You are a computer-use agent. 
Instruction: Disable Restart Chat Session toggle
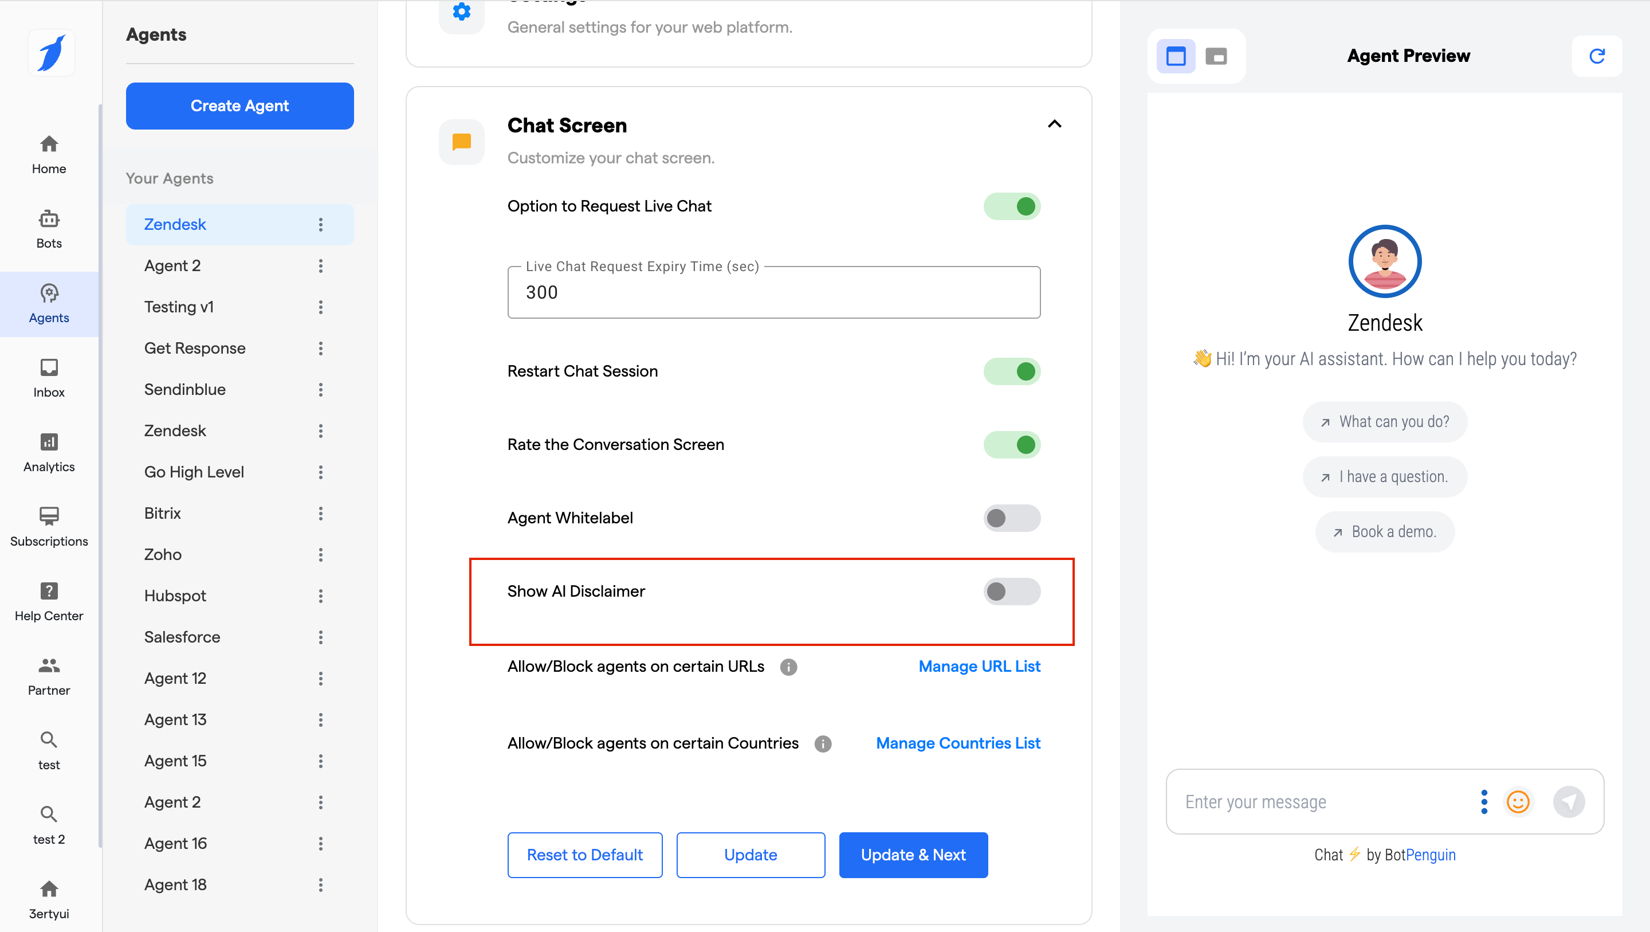point(1011,371)
